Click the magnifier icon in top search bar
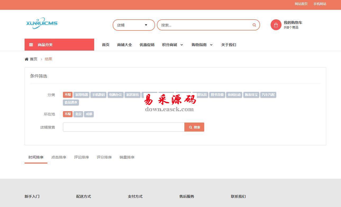341x207 pixels. tap(254, 25)
